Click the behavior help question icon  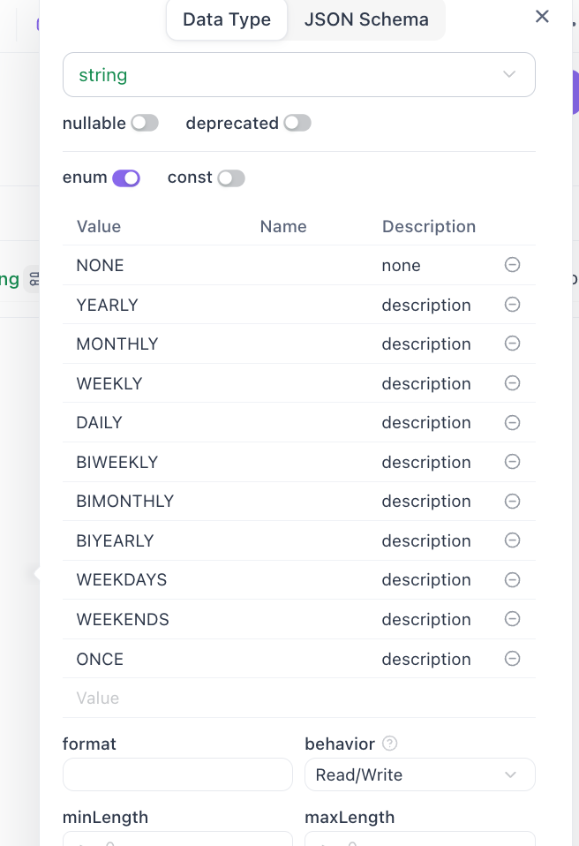coord(389,744)
